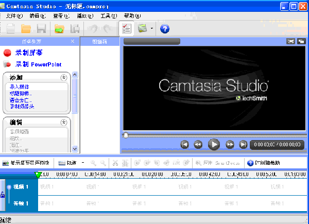Save the project with the floppy icon
309x224 pixels.
click(x=41, y=29)
